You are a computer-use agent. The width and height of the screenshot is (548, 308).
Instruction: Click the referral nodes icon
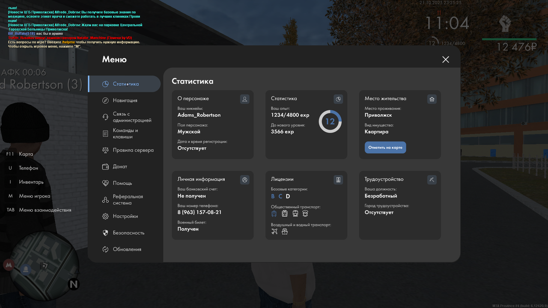[x=105, y=200]
